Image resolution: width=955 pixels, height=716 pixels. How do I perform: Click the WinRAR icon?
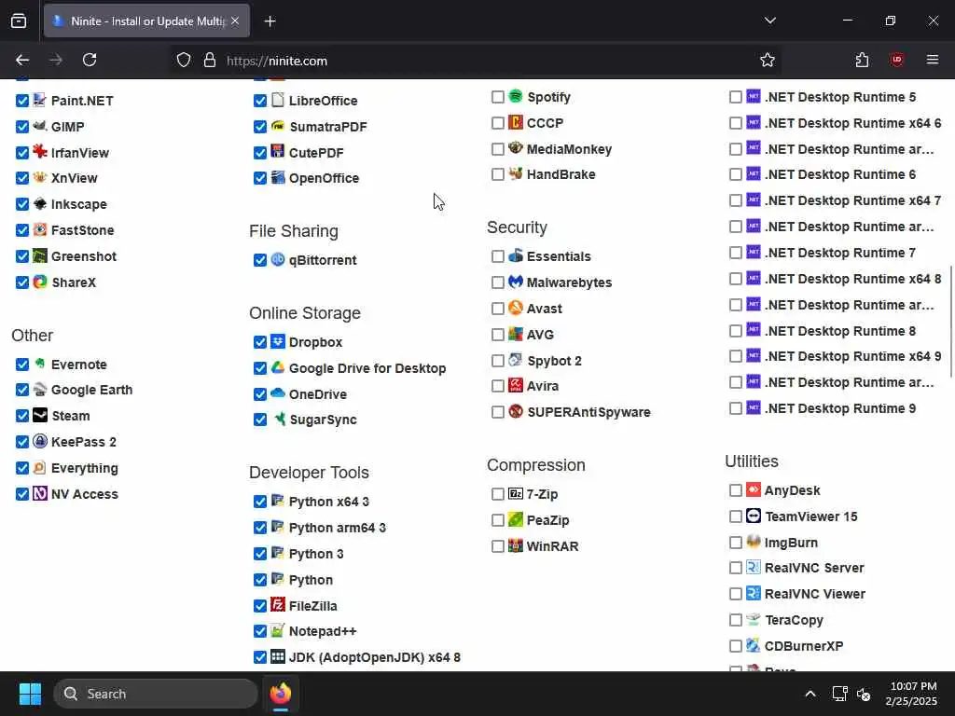pyautogui.click(x=515, y=545)
